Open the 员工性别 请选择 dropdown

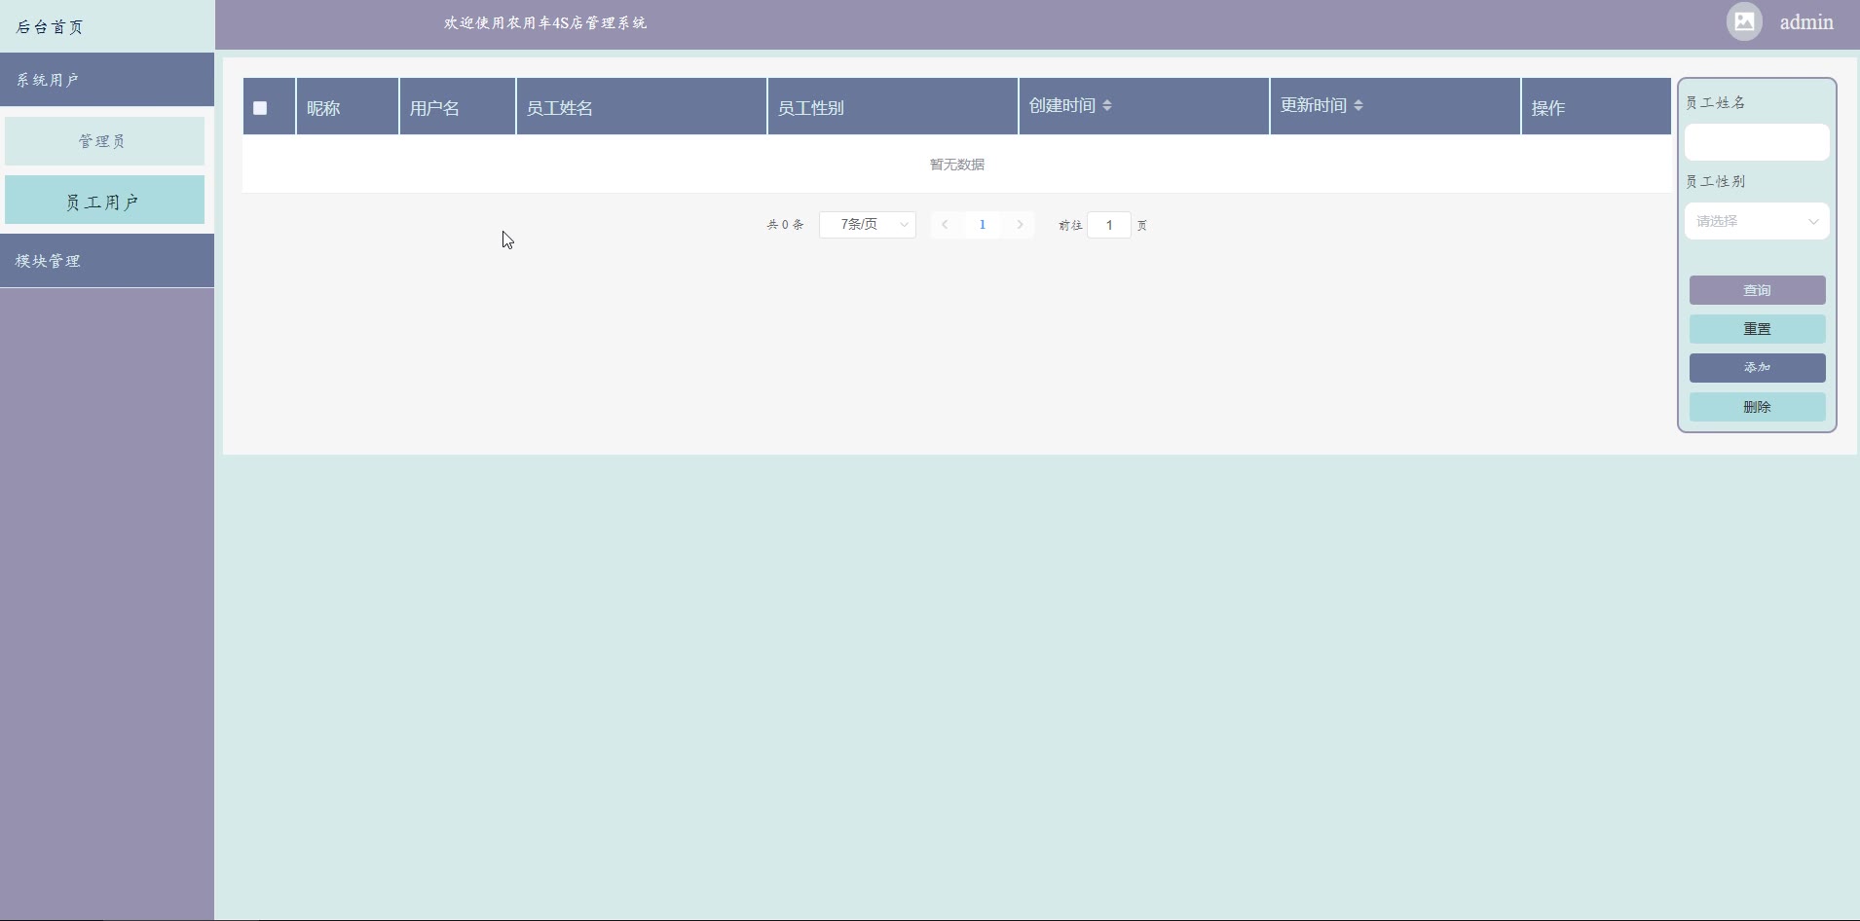click(1757, 221)
